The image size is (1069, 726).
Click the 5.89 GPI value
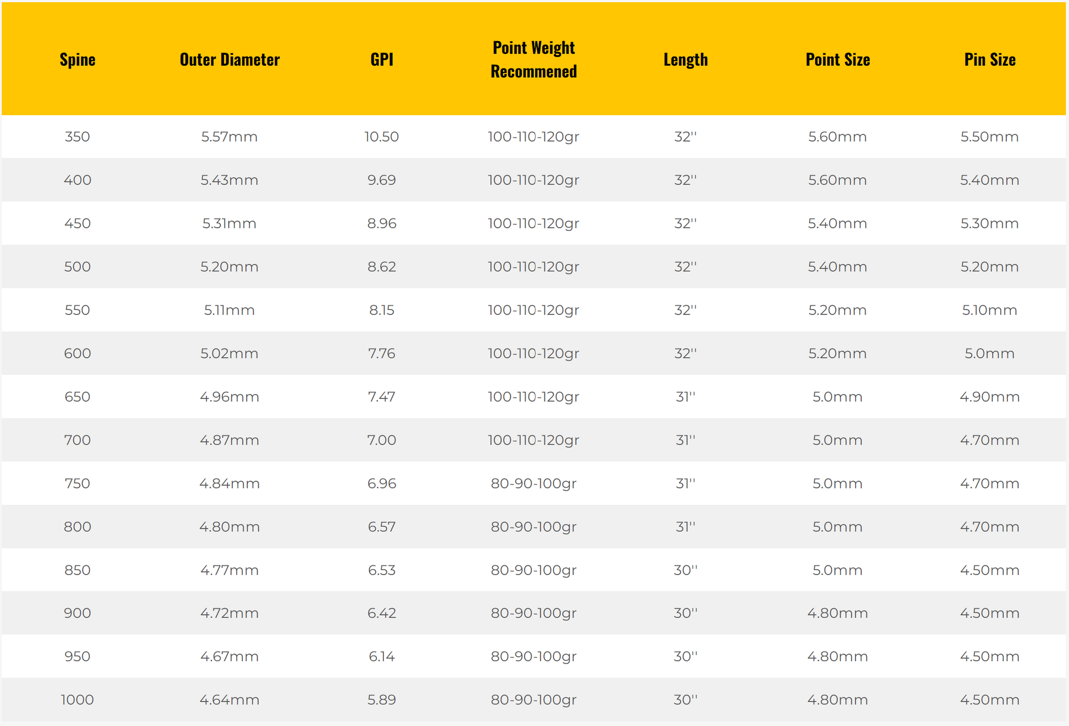(x=382, y=700)
